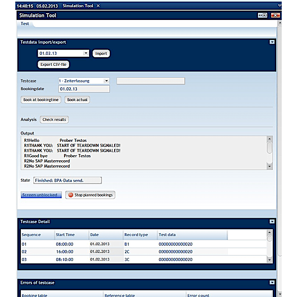
Task: Select the Simulation Tool tab in top bar
Action: pyautogui.click(x=78, y=6)
